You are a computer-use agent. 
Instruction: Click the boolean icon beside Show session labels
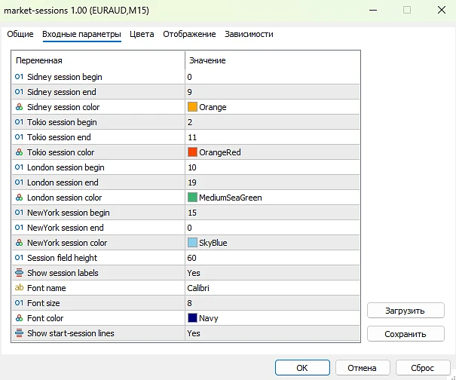point(19,273)
